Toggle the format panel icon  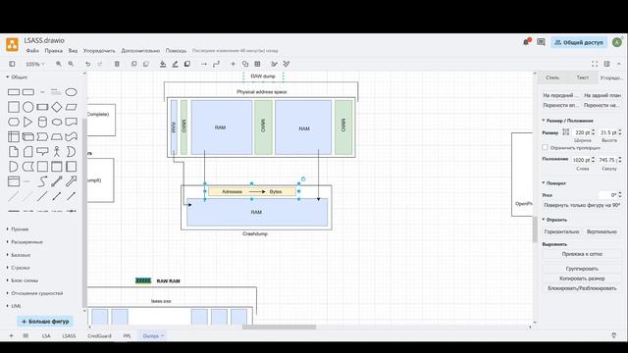point(606,64)
